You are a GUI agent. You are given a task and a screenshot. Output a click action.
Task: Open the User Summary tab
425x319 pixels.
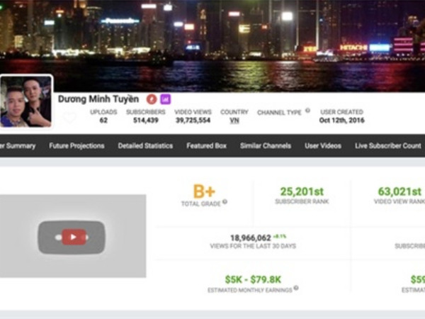[18, 146]
